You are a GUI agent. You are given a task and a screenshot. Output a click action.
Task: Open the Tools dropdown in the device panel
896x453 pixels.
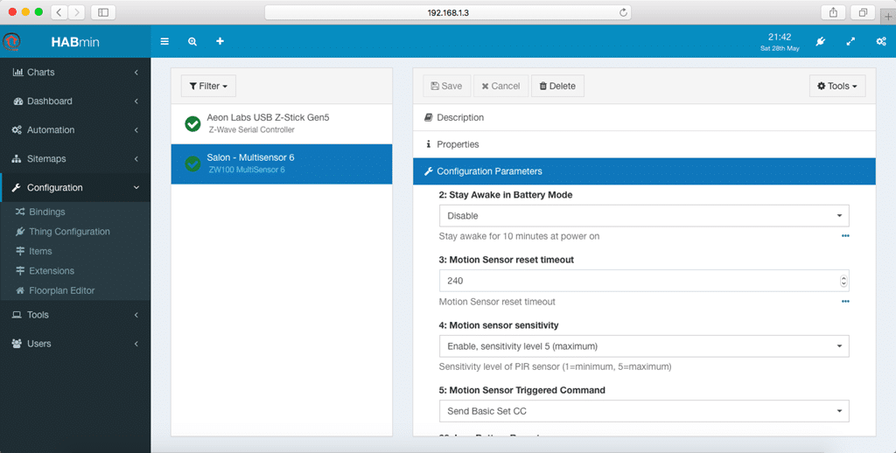837,86
